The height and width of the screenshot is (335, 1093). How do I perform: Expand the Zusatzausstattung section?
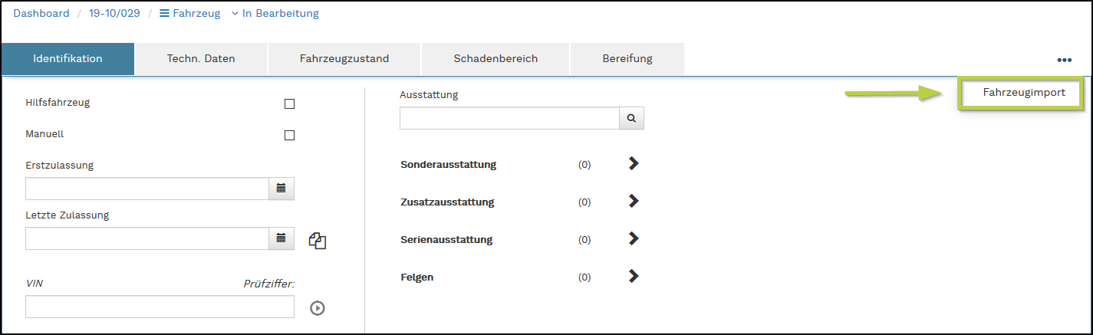(633, 201)
